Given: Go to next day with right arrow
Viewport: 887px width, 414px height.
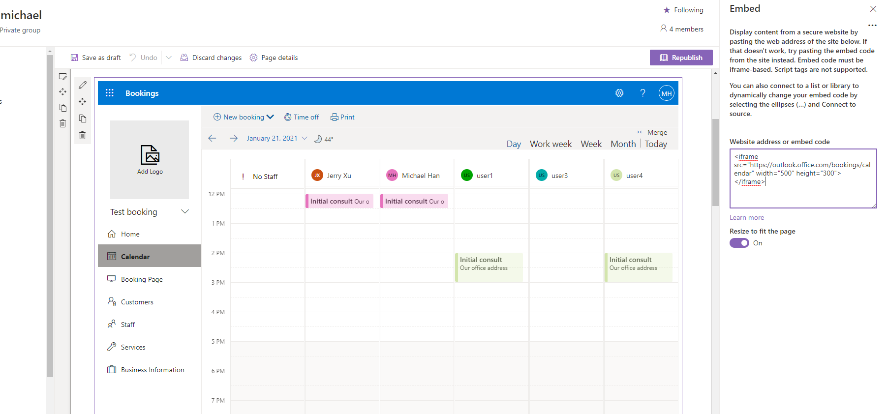Looking at the screenshot, I should coord(234,138).
